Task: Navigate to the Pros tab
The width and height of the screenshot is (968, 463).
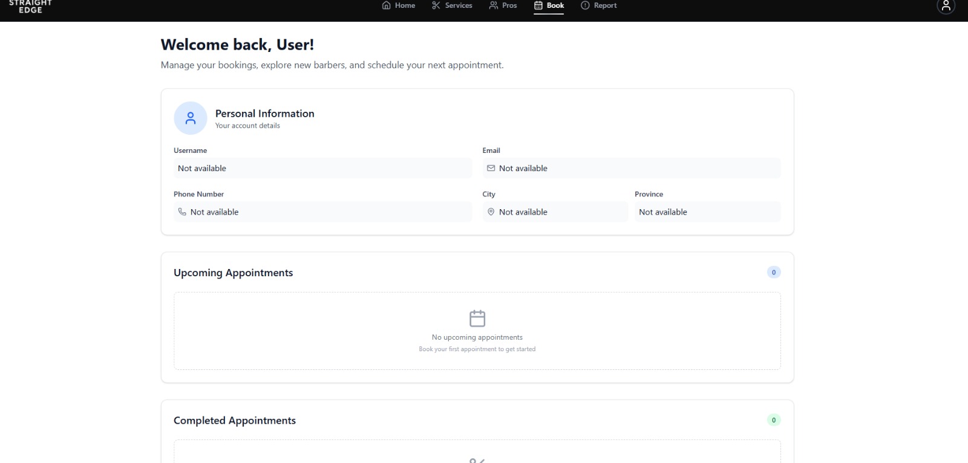Action: point(503,5)
